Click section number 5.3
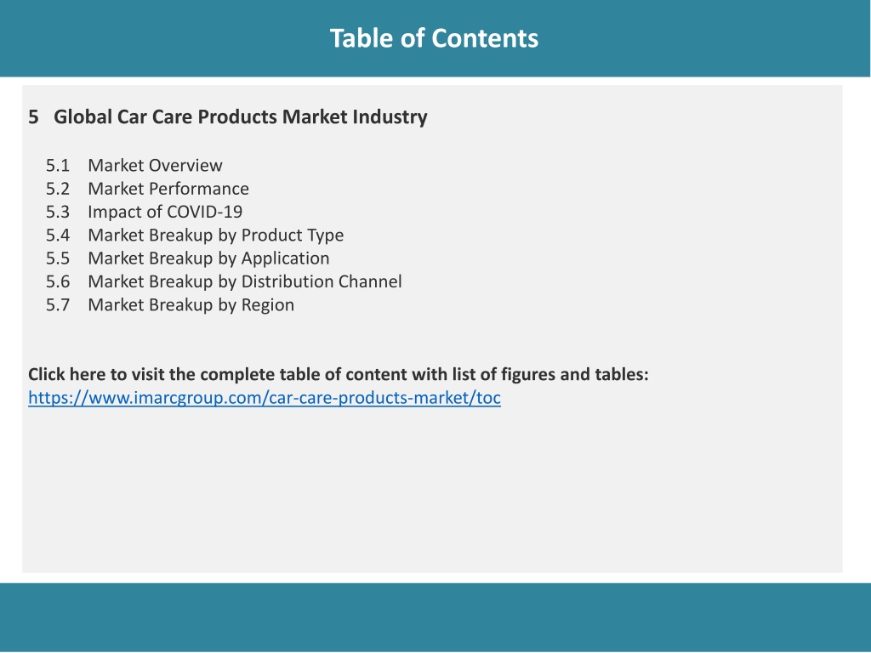Image resolution: width=871 pixels, height=653 pixels. [x=58, y=212]
